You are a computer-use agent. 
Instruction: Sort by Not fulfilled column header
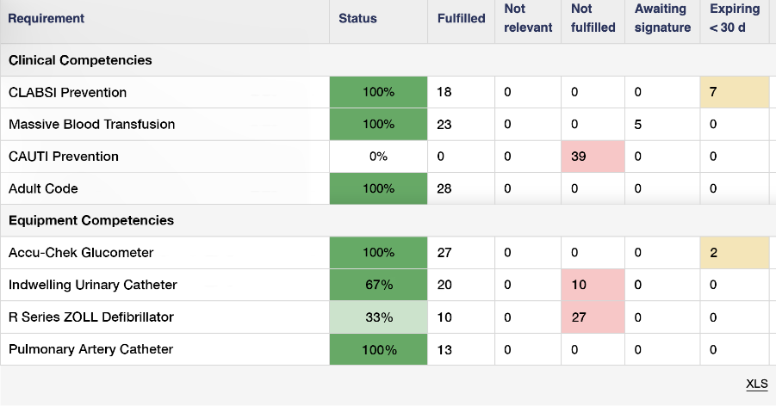click(593, 19)
